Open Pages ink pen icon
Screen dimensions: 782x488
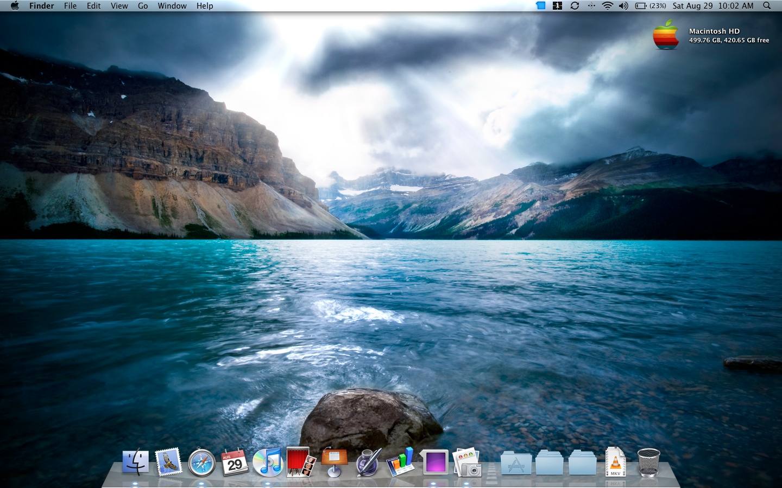point(368,463)
